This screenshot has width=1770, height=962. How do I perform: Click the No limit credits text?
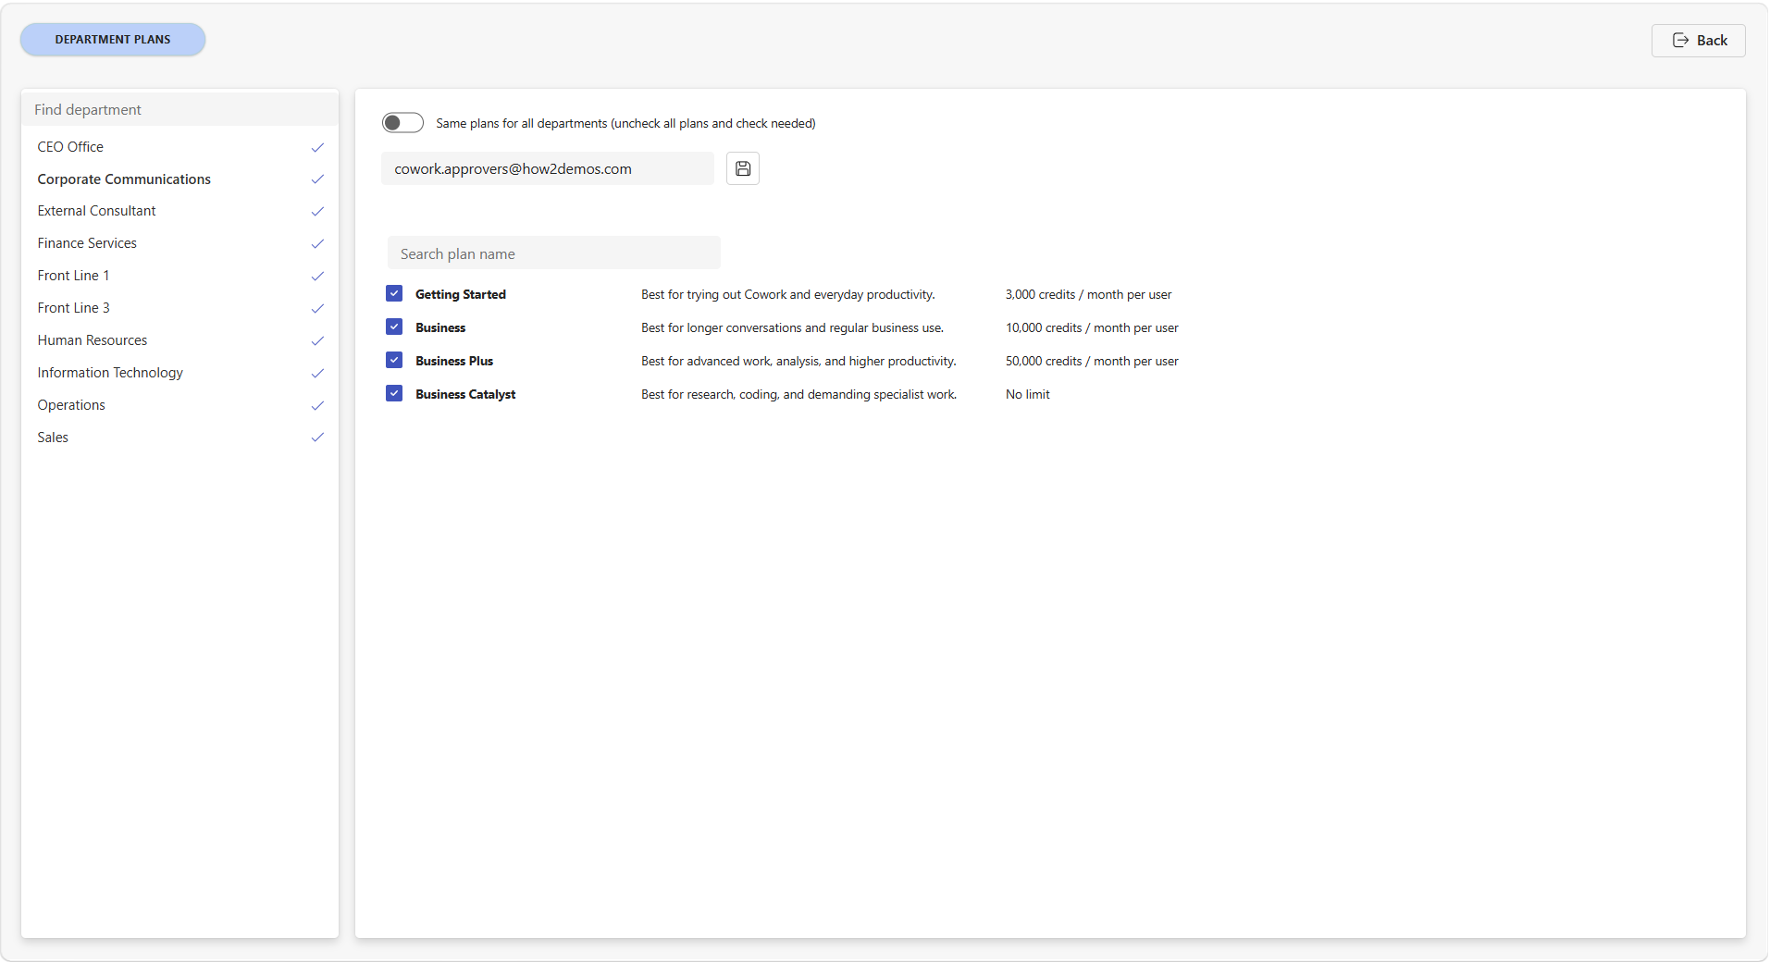tap(1028, 394)
